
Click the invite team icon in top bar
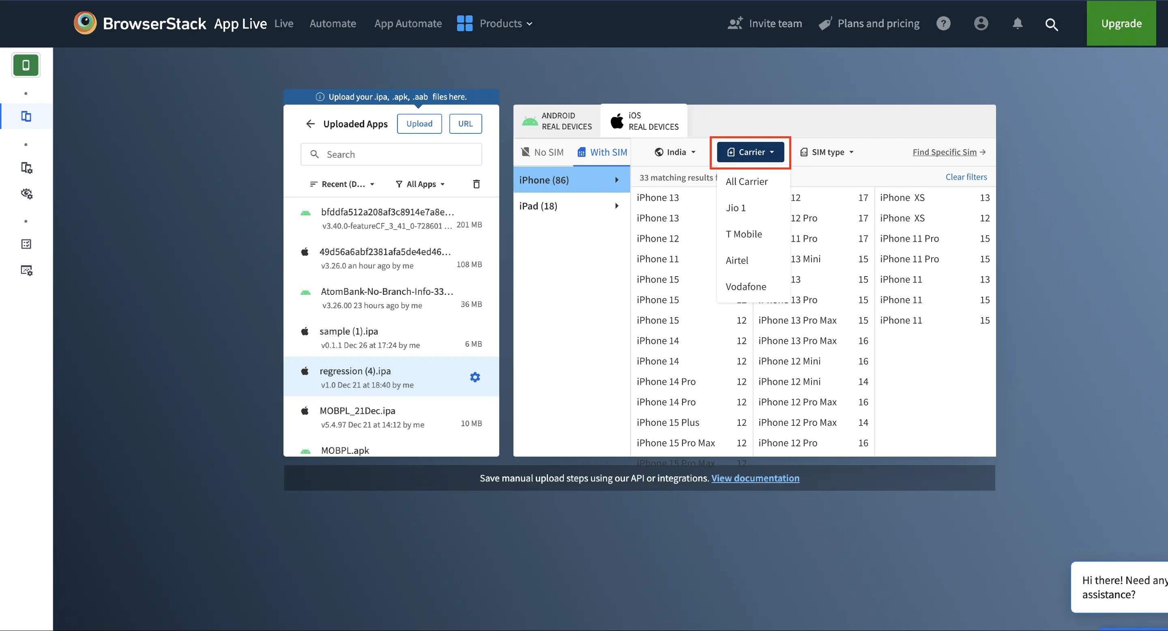[x=734, y=23]
